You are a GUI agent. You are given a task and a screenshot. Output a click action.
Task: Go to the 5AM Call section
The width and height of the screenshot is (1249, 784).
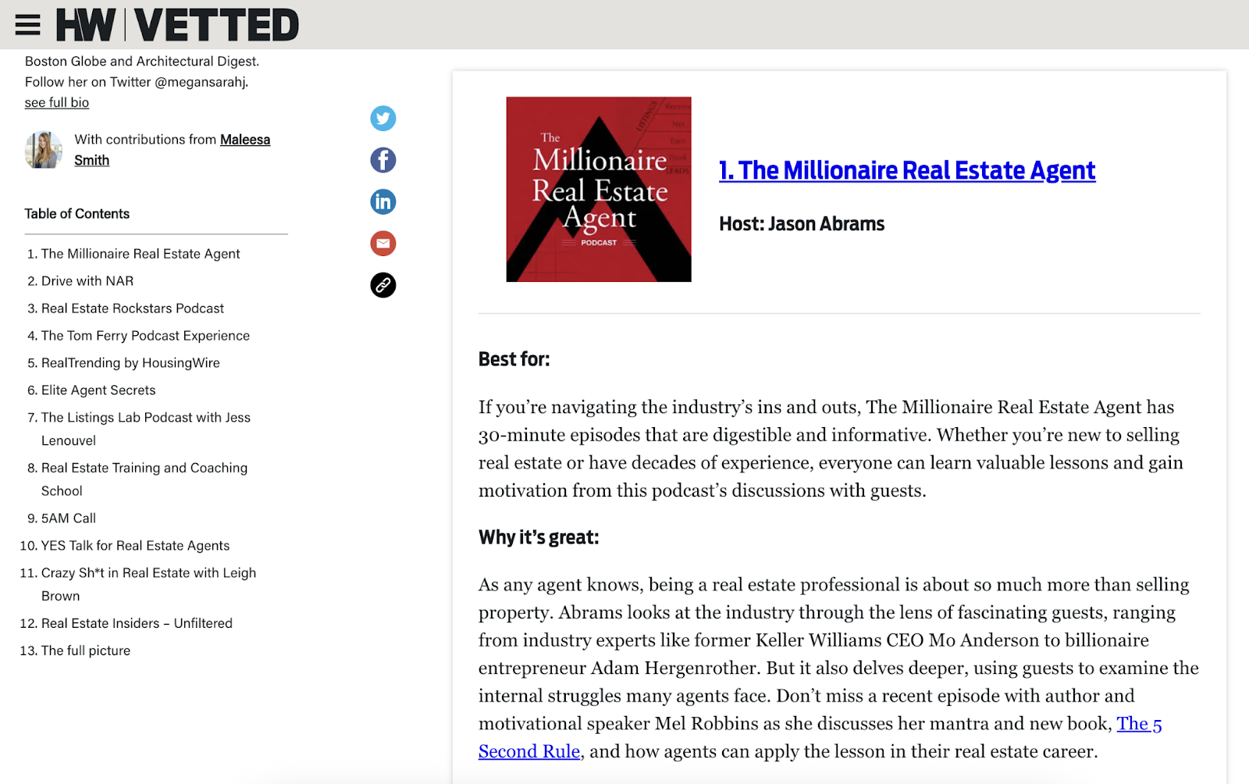click(67, 518)
